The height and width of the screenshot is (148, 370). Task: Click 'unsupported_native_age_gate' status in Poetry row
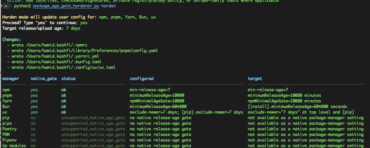93,129
